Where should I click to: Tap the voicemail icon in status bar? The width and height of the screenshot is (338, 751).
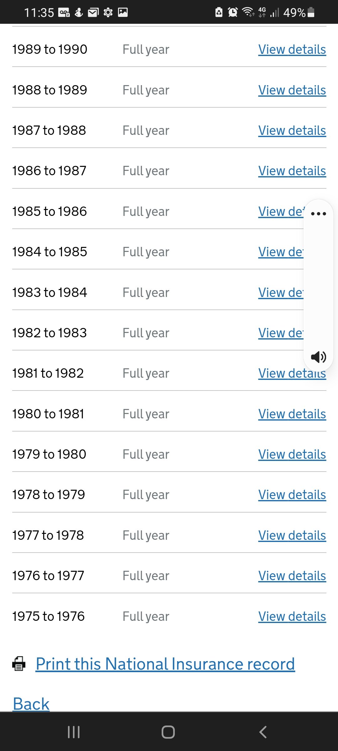64,12
